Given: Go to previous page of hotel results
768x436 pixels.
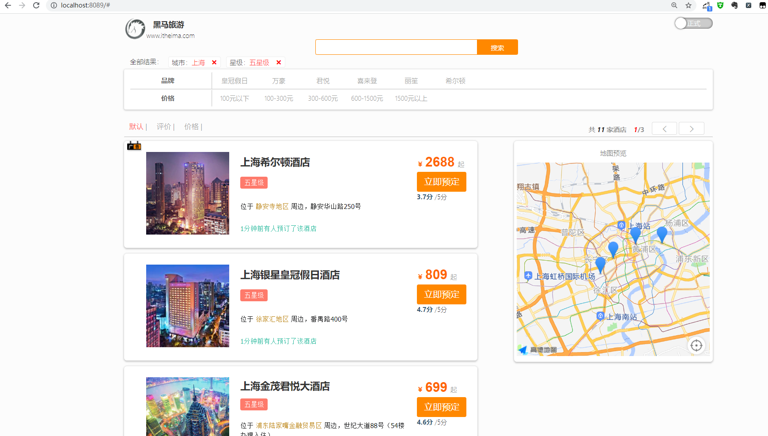Looking at the screenshot, I should (x=665, y=129).
